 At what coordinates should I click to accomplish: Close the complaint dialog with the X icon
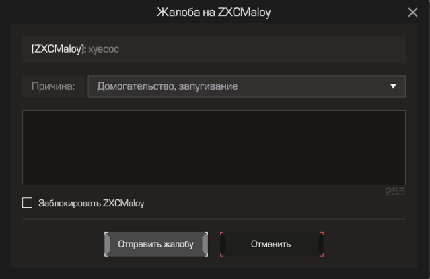[413, 12]
